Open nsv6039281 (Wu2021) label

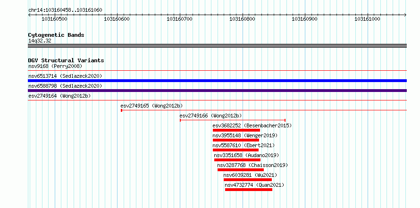point(250,175)
